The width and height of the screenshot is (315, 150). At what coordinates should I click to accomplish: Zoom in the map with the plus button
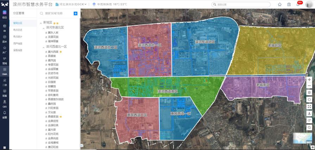point(309,80)
